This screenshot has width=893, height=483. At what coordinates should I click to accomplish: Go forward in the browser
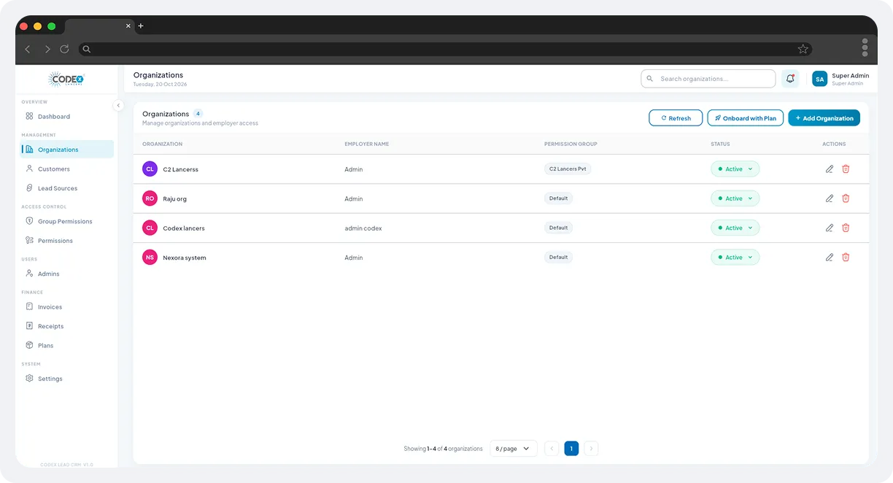tap(47, 49)
